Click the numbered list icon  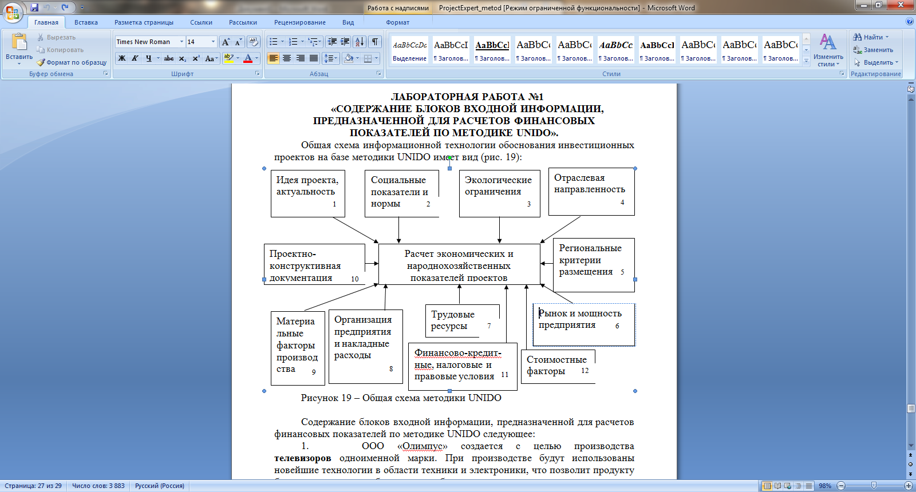pos(293,42)
